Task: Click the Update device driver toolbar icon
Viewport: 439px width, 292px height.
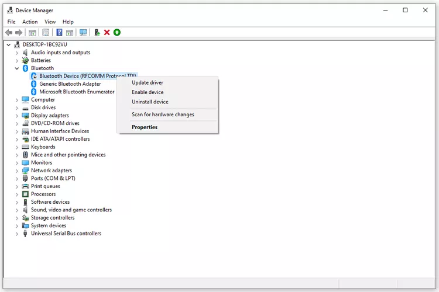Action: pyautogui.click(x=97, y=33)
